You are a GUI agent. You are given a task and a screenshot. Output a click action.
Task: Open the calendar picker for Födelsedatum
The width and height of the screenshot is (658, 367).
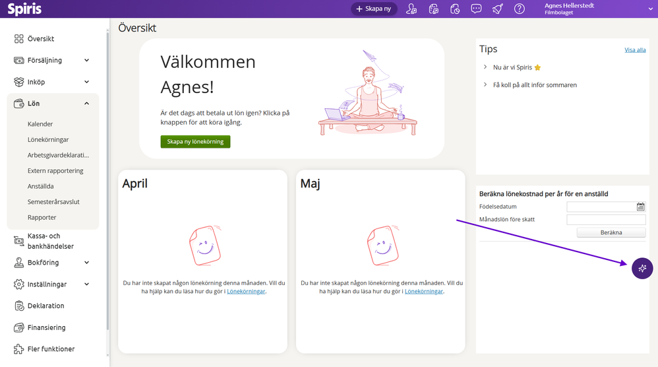tap(640, 207)
